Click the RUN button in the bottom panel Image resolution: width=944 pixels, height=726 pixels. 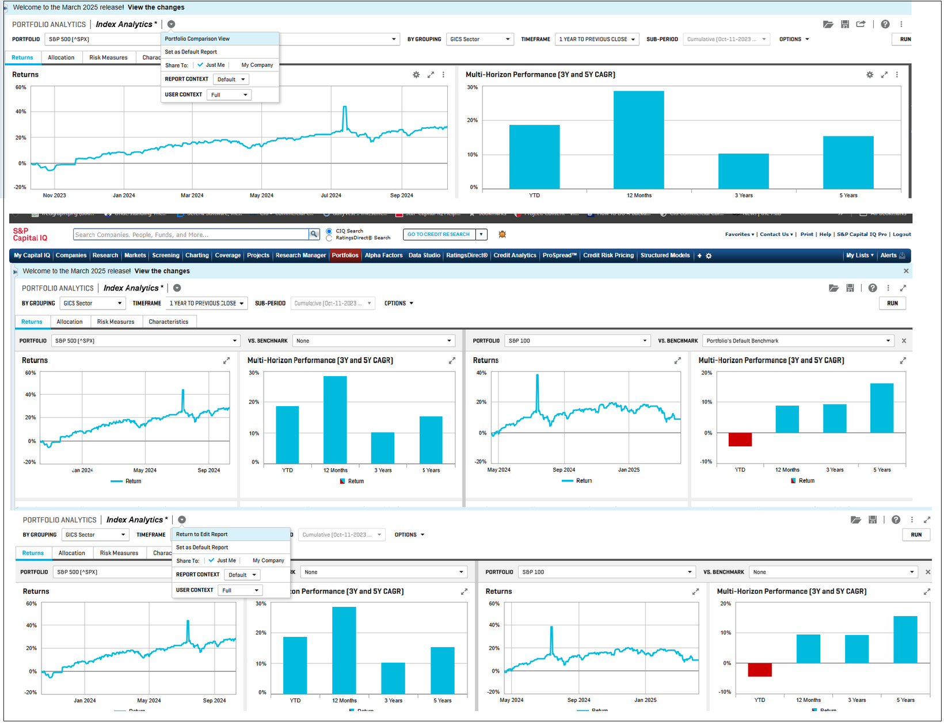click(x=916, y=534)
